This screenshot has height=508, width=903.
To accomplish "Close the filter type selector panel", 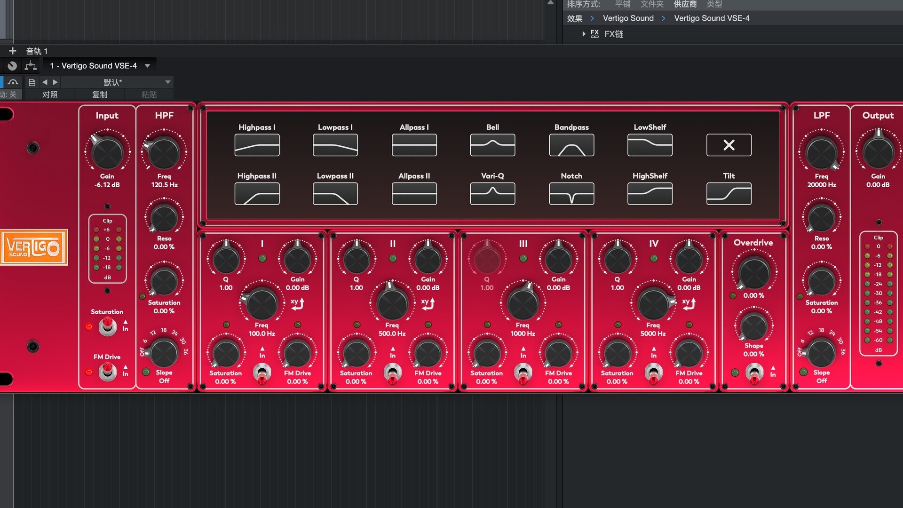I will [729, 145].
